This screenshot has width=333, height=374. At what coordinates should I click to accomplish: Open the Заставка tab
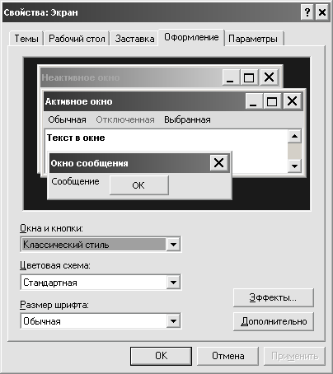[134, 39]
